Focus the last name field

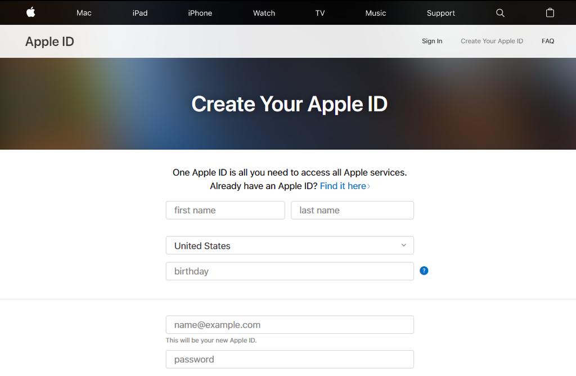pos(352,211)
